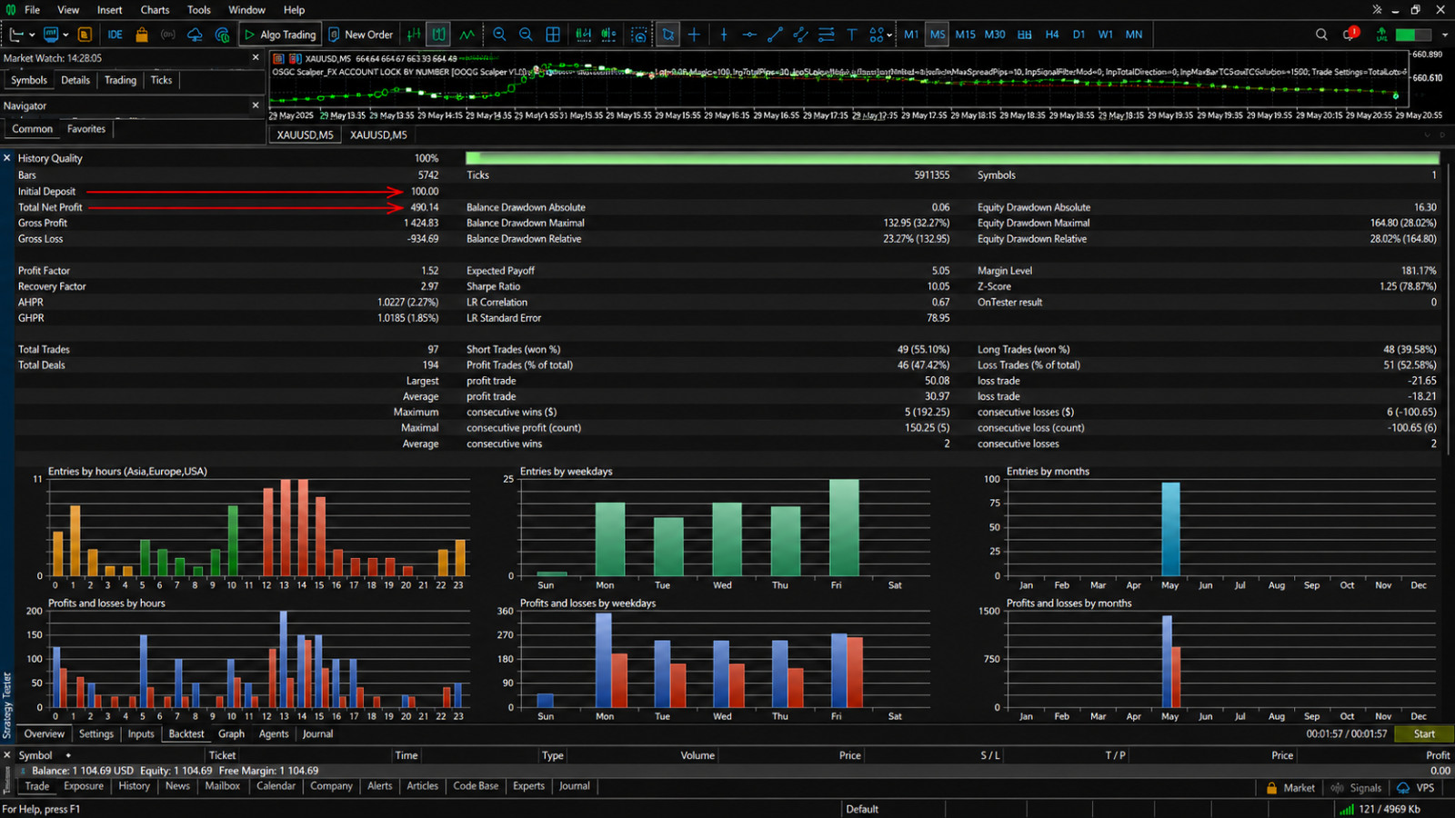Select the bar chart type icon

pos(414,35)
